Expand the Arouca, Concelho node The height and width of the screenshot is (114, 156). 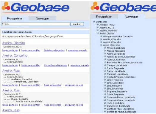[101, 42]
